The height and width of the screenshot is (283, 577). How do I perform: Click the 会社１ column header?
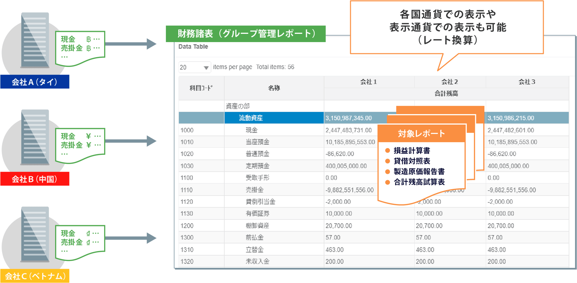[369, 82]
